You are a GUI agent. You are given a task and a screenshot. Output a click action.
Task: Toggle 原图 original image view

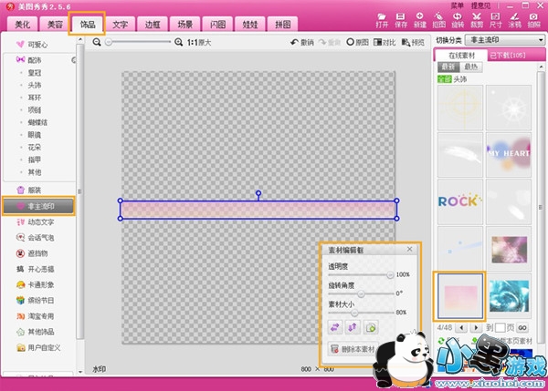[x=356, y=42]
